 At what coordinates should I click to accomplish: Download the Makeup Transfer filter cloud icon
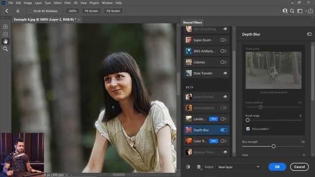[x=225, y=152]
